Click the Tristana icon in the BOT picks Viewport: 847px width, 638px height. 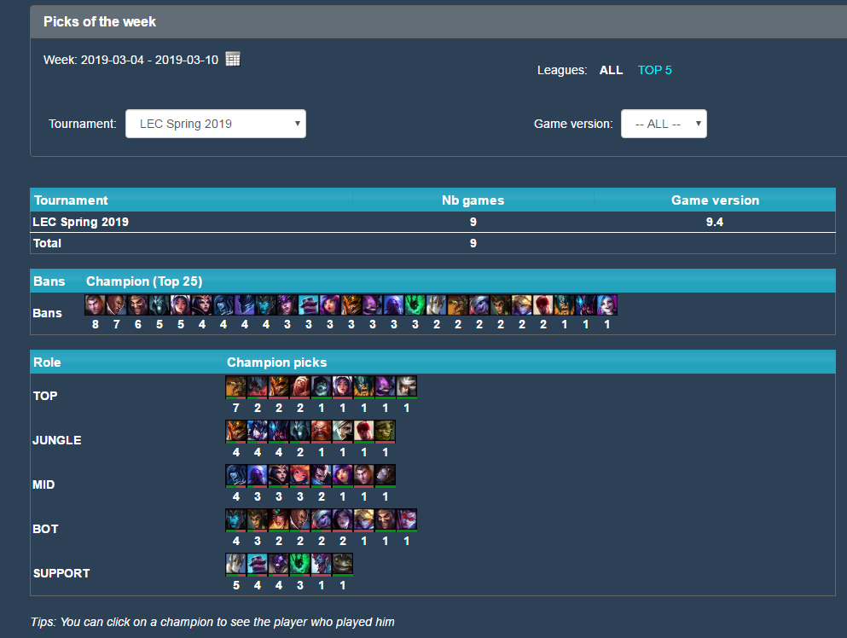(x=322, y=519)
